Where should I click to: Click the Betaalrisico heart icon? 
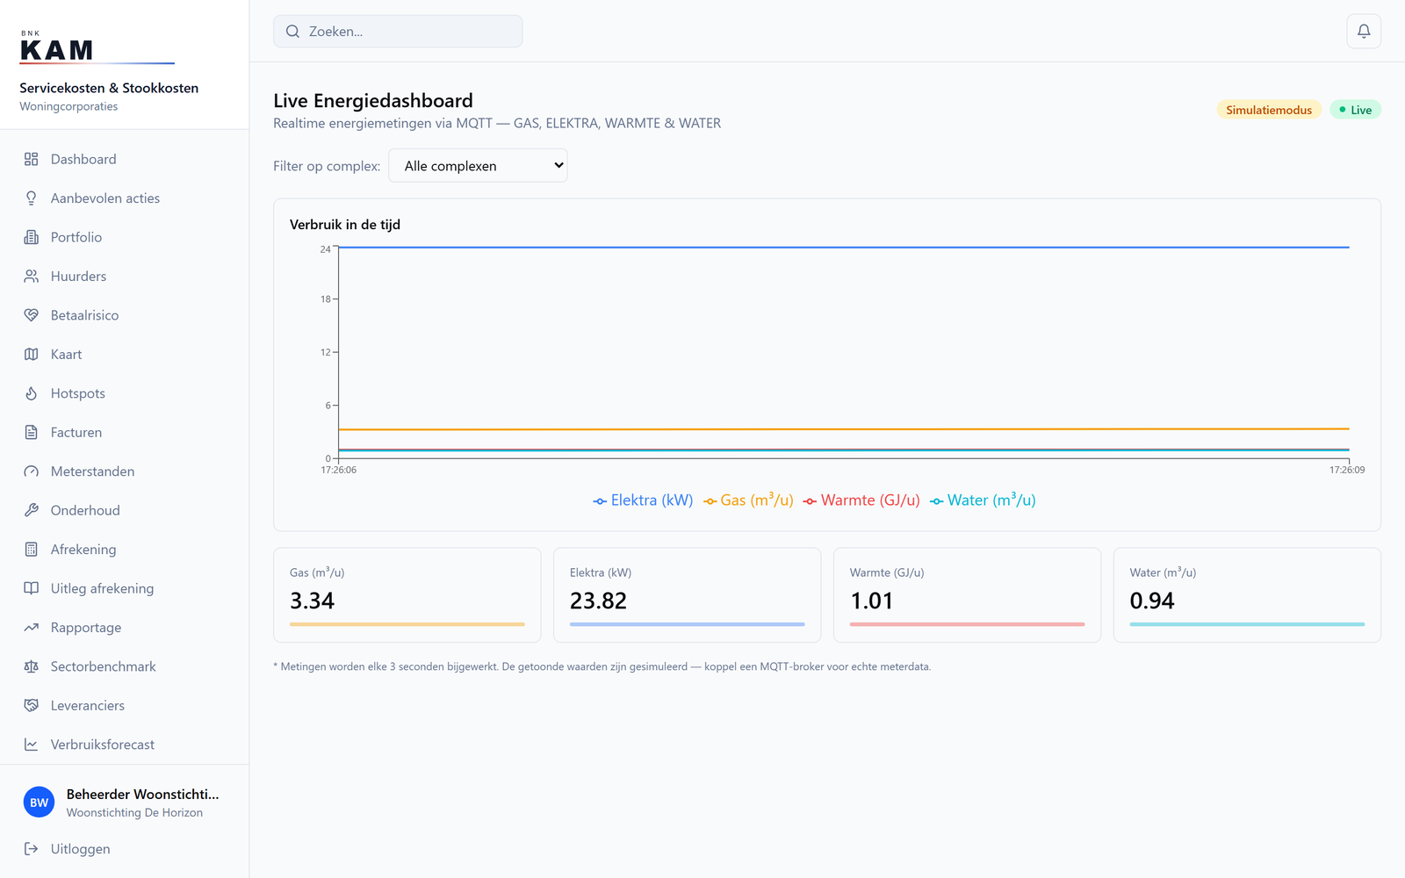(32, 315)
